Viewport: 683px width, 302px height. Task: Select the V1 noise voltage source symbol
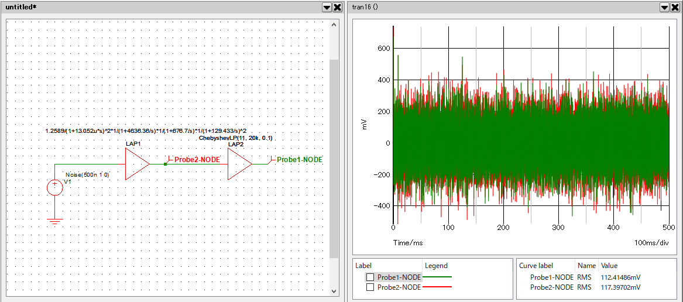55,188
